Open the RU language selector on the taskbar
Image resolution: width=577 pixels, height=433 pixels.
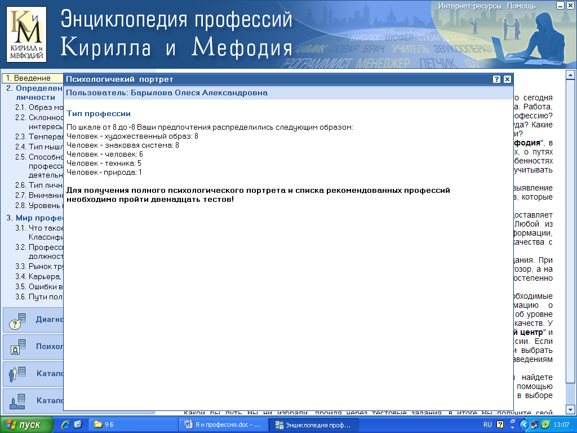pyautogui.click(x=487, y=425)
